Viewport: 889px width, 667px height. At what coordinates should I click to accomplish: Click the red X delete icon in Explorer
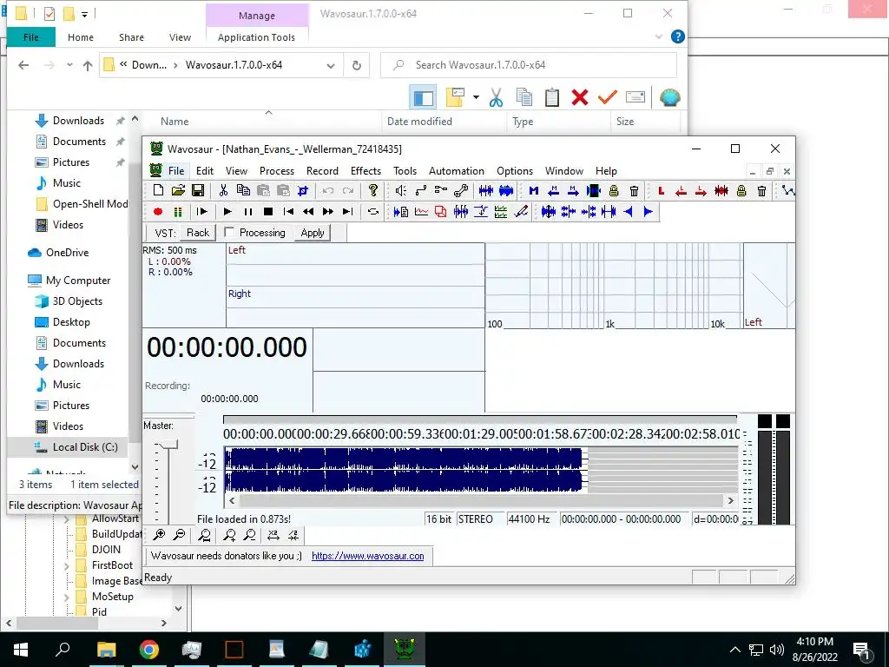(x=579, y=97)
